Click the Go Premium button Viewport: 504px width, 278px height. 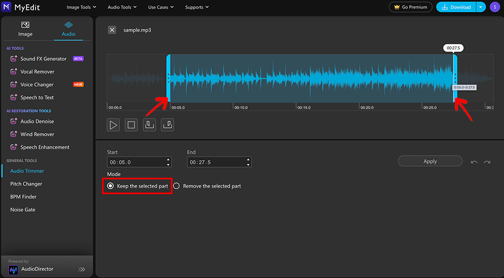[410, 7]
